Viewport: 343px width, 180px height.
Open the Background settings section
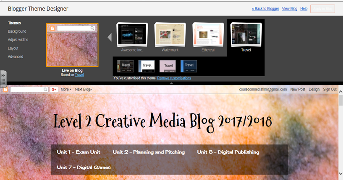(x=17, y=31)
